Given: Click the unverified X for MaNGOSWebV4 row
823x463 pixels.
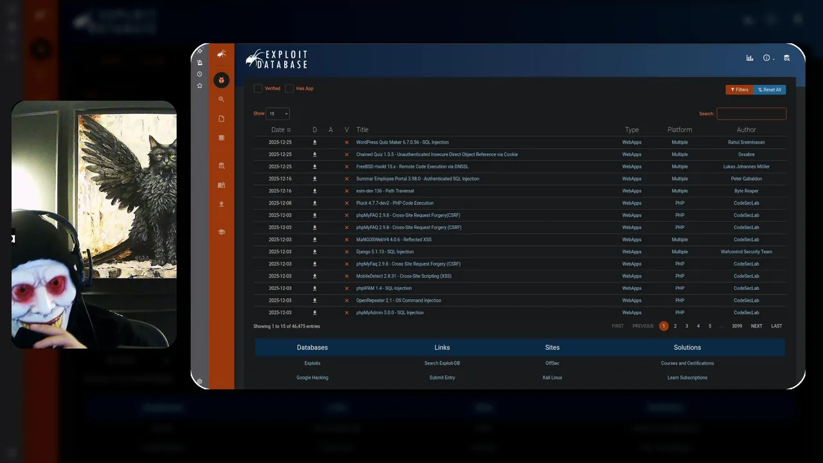Looking at the screenshot, I should pos(347,240).
